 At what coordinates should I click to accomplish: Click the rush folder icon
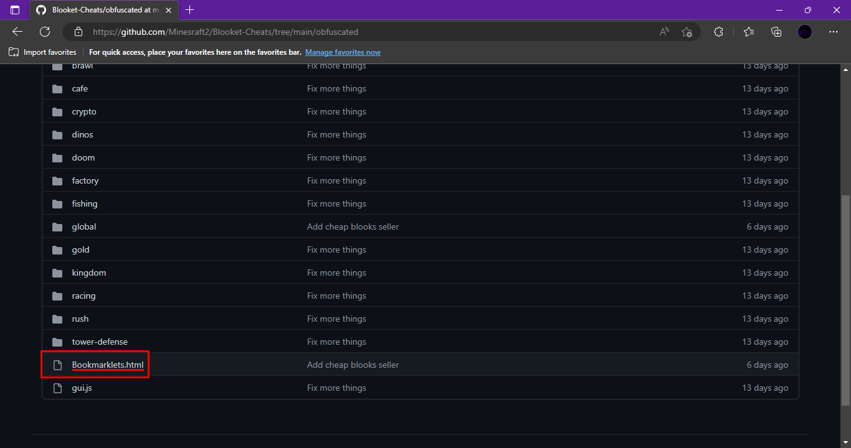click(57, 319)
